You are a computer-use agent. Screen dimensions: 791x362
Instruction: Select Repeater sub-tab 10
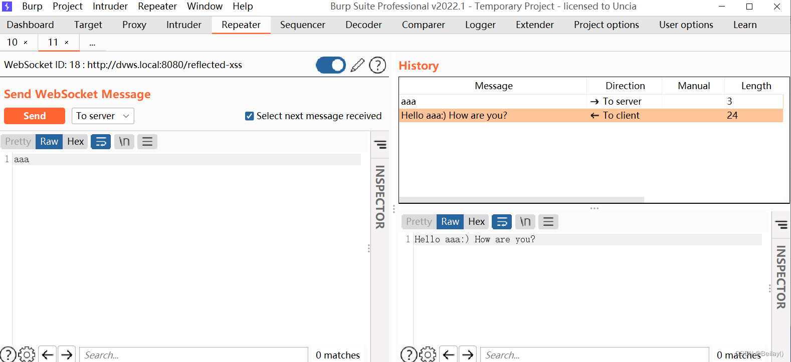[13, 43]
